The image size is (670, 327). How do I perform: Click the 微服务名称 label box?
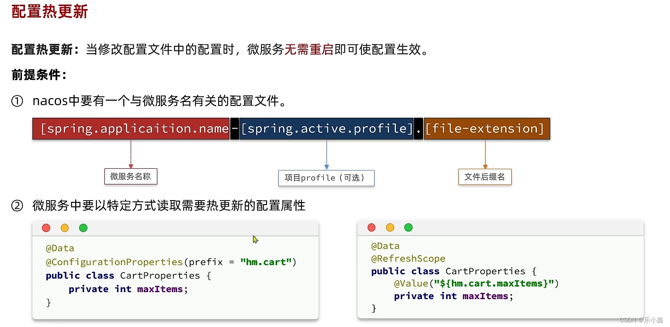tap(130, 177)
